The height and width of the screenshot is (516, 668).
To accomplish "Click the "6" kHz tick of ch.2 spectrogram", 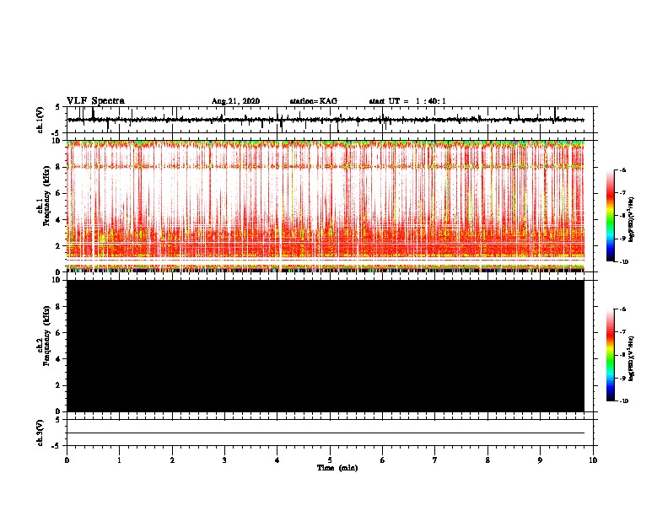I will point(58,333).
